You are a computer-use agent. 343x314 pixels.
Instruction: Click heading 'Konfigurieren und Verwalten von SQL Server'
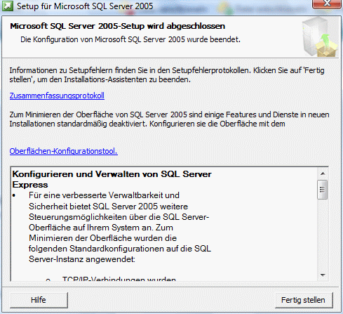pos(112,174)
